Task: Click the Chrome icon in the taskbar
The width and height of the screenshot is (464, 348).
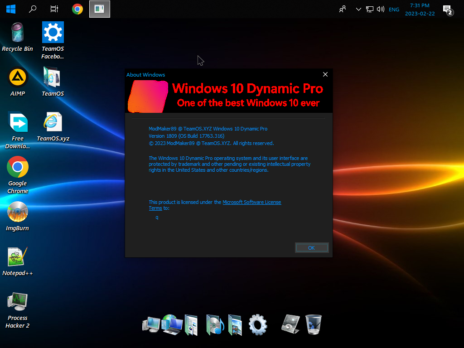Action: (x=77, y=9)
